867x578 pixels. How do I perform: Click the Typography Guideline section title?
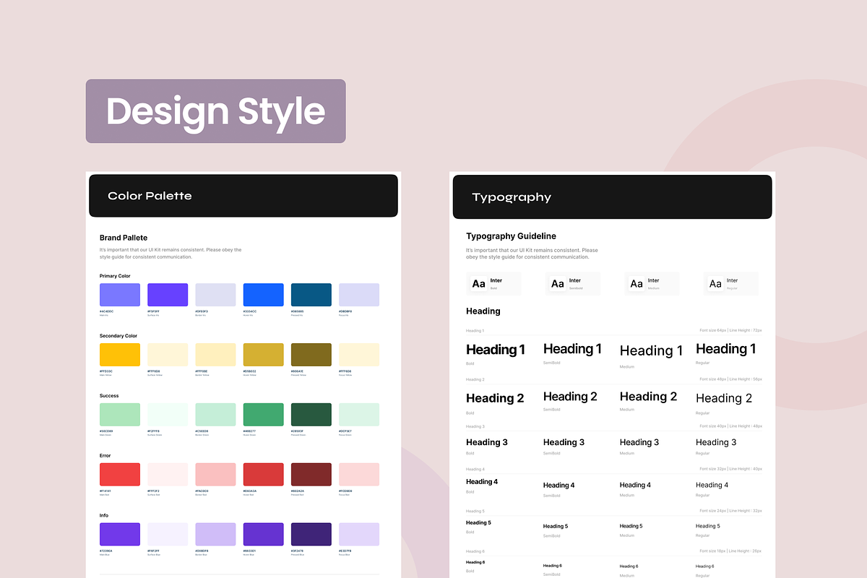coord(511,236)
